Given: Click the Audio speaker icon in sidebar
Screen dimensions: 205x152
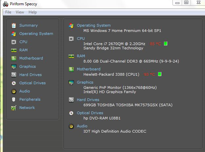Looking at the screenshot, I should point(13,91).
